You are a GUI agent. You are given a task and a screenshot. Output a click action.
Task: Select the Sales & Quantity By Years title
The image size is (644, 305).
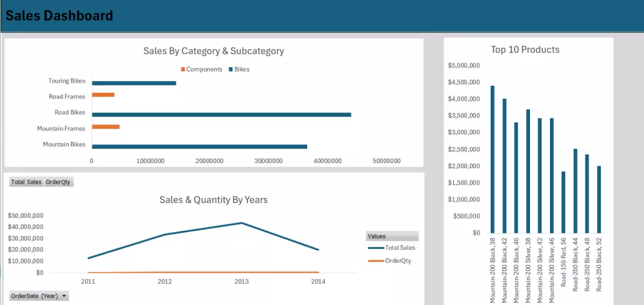coord(213,200)
